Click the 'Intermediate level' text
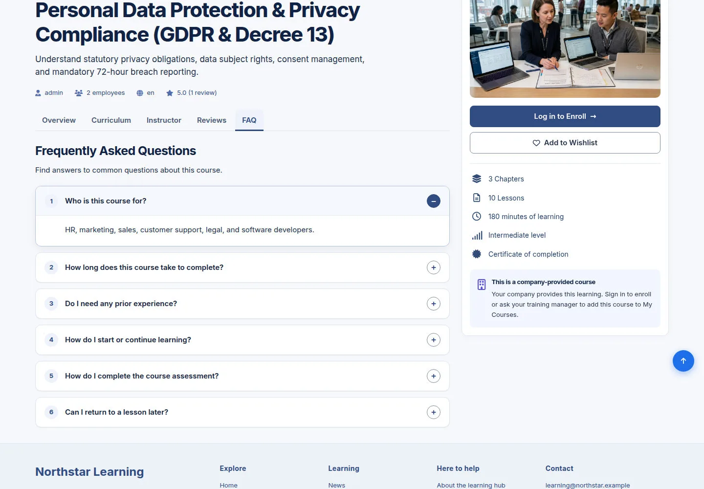 (x=517, y=235)
